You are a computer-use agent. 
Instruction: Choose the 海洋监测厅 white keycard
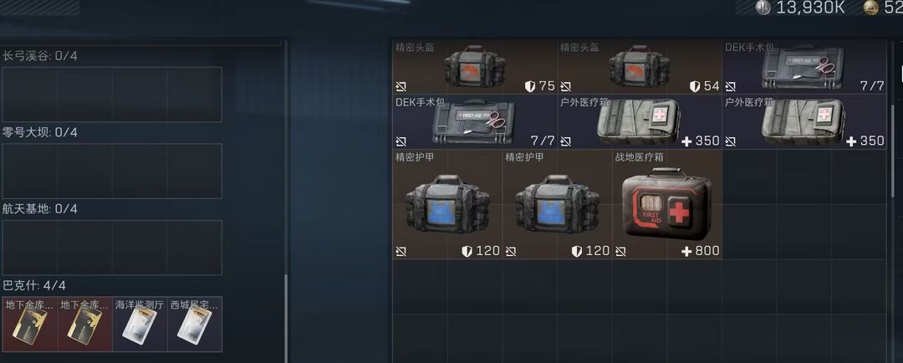point(140,325)
